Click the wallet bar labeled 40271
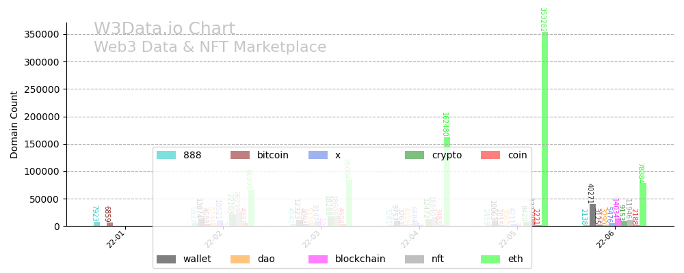The width and height of the screenshot is (684, 273). pyautogui.click(x=593, y=215)
